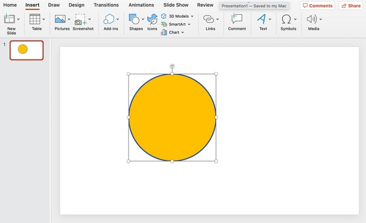Expand the SmartArt dropdown
Viewport: 366px width, 223px height.
pyautogui.click(x=189, y=24)
